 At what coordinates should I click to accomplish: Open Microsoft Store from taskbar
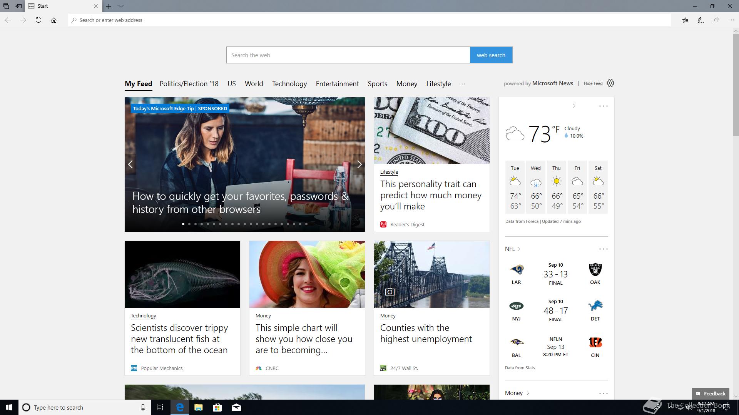(x=217, y=407)
